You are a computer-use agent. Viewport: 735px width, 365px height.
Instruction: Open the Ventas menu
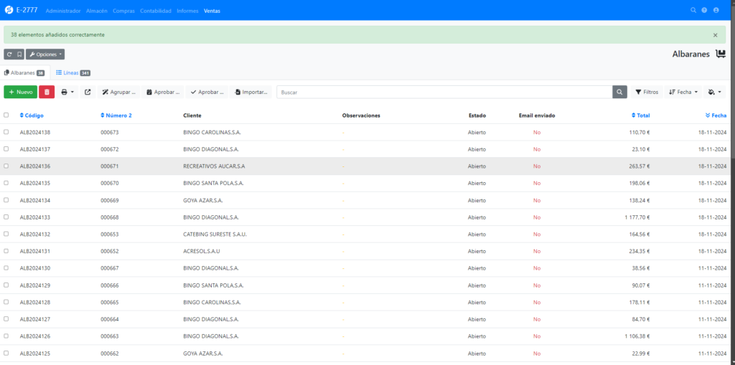coord(212,11)
